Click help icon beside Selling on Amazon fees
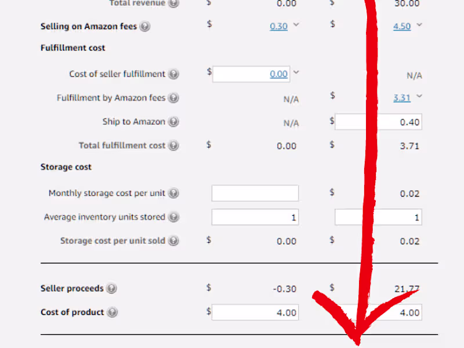Image resolution: width=464 pixels, height=348 pixels. [145, 27]
